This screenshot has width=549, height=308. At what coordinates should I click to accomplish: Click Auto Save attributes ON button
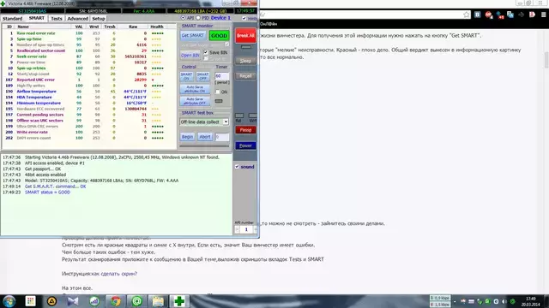tap(195, 89)
